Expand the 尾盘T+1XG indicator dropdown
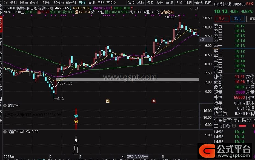The image size is (255, 160). tap(5, 132)
